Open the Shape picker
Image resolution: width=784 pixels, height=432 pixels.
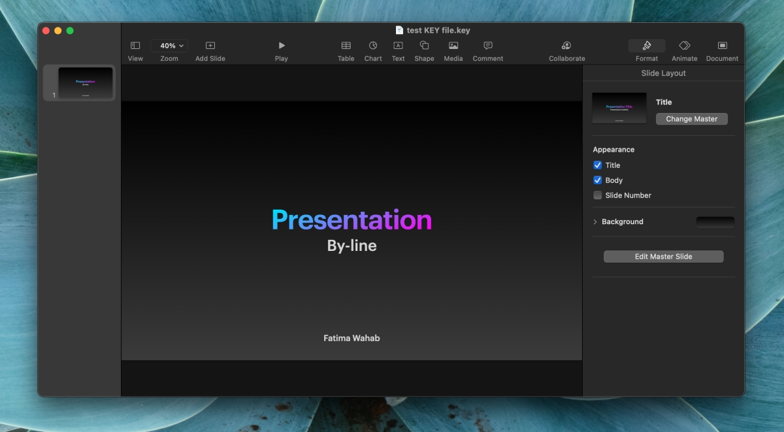click(424, 46)
